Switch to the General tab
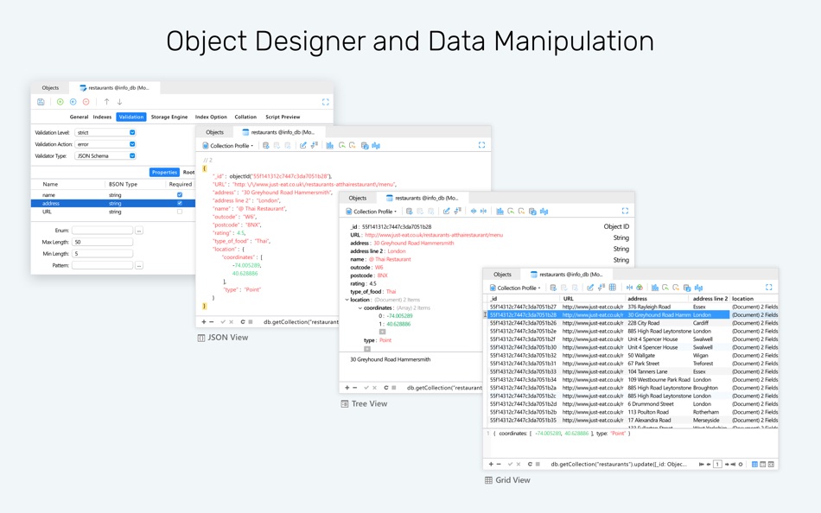Viewport: 821px width, 513px height. [x=79, y=117]
